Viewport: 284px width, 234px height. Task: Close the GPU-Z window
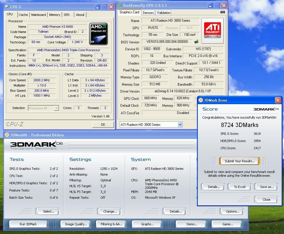pyautogui.click(x=224, y=5)
